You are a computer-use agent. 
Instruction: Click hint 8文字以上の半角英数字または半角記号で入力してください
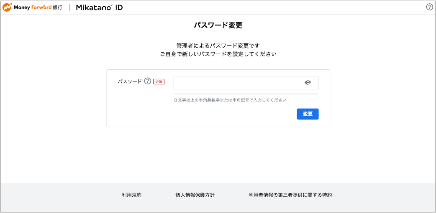pos(230,100)
